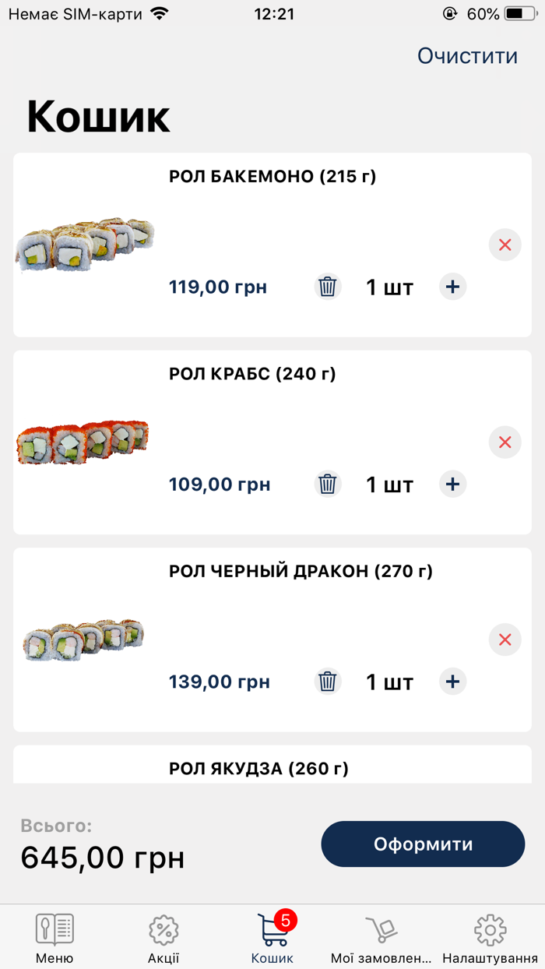The width and height of the screenshot is (545, 969).
Task: Increase РОЛ ЧЕРНЫЙ ДРАКОН quantity with plus
Action: (452, 682)
